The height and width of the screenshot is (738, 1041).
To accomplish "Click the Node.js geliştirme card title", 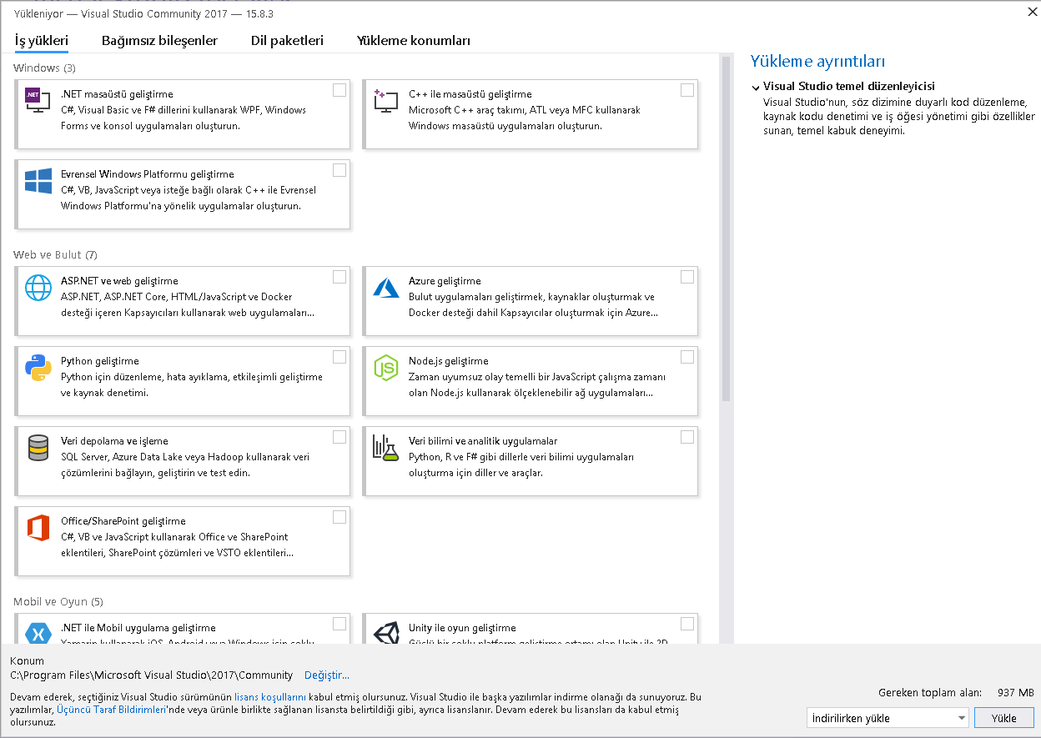I will click(448, 361).
